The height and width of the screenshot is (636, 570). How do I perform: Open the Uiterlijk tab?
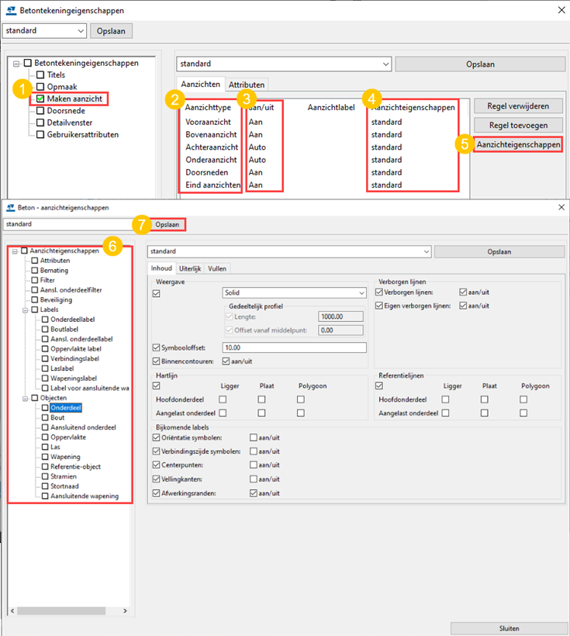point(190,268)
